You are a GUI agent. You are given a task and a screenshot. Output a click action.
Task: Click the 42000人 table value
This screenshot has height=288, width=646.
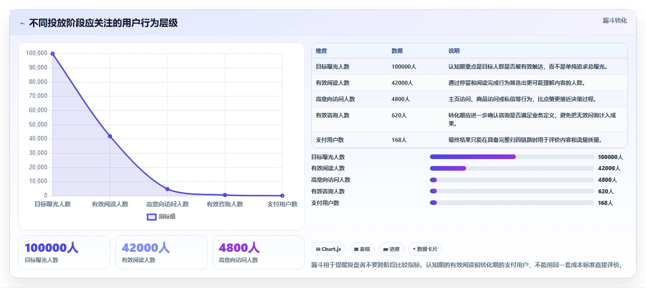[402, 83]
